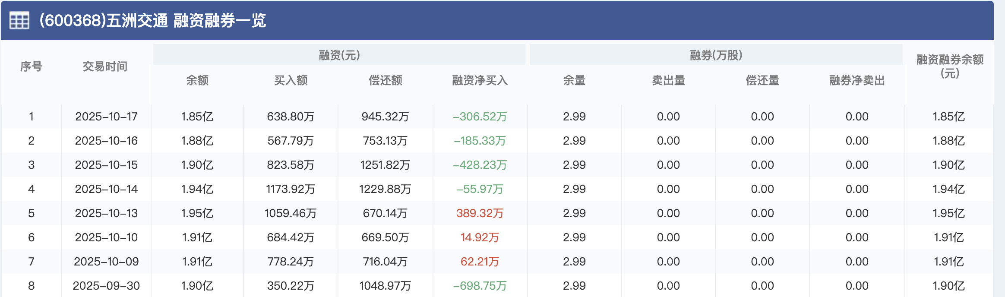Screen dimensions: 1005x297
Task: Select the 融券(万股) group header
Action: 716,55
